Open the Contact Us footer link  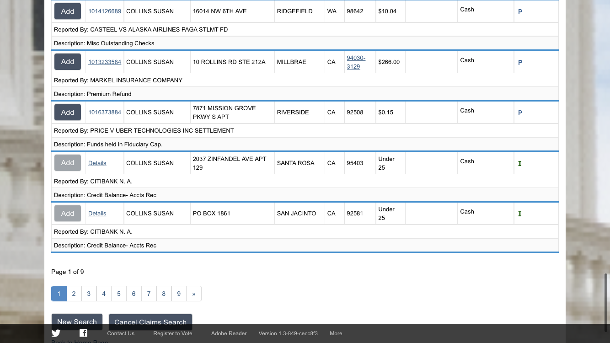pos(121,333)
